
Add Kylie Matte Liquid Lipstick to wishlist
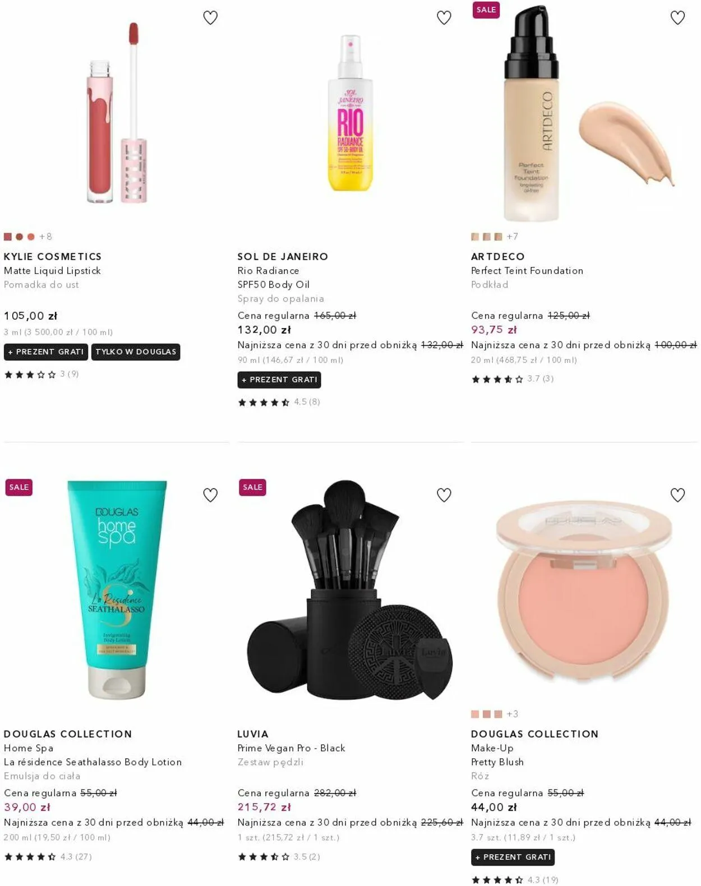pos(210,18)
